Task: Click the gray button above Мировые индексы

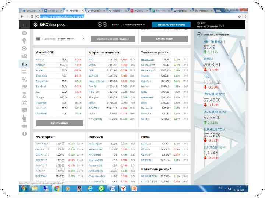Action: (x=113, y=39)
